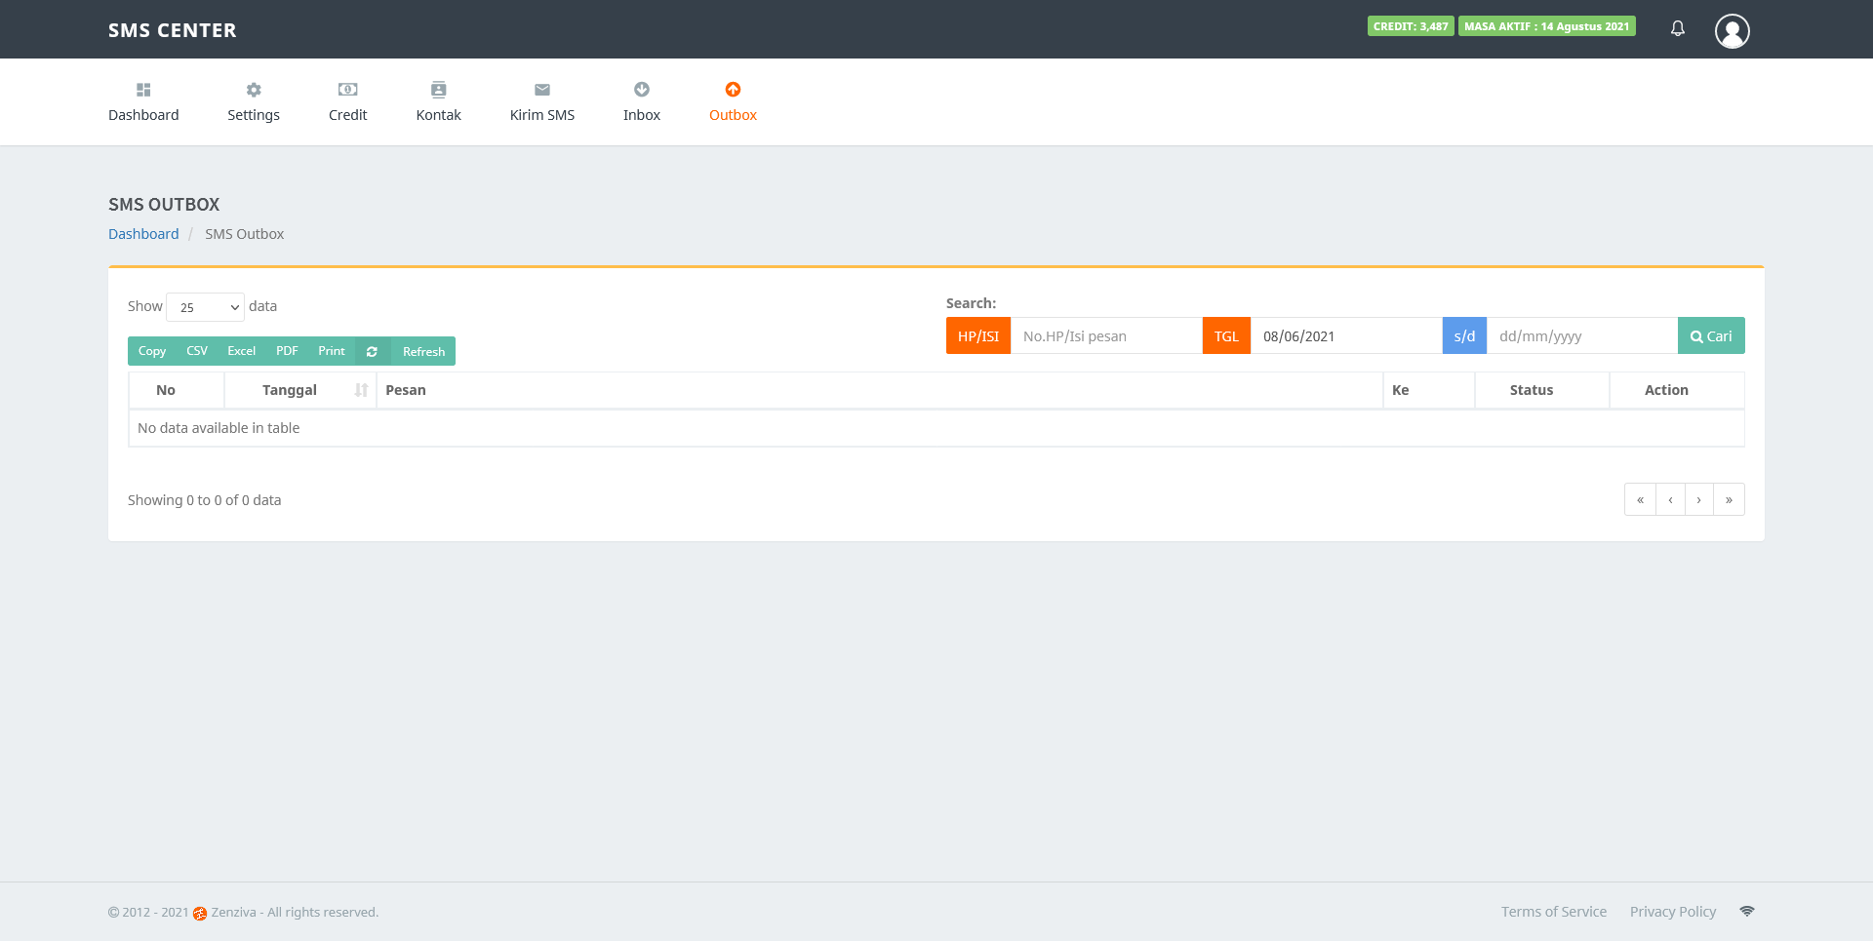The image size is (1873, 941).
Task: Print the outbox table
Action: pos(332,351)
